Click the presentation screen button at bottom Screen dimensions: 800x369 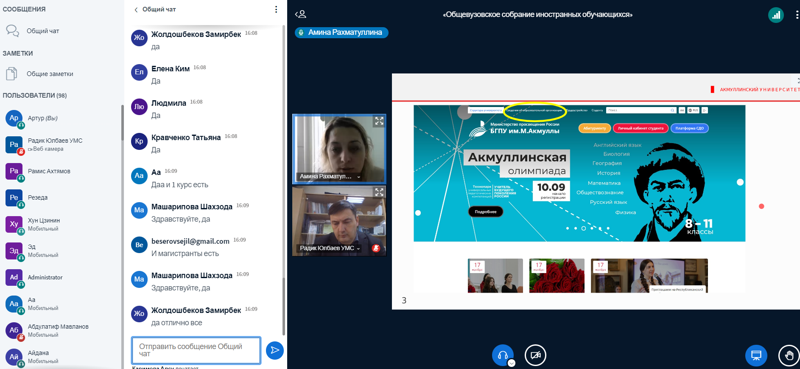(x=756, y=355)
